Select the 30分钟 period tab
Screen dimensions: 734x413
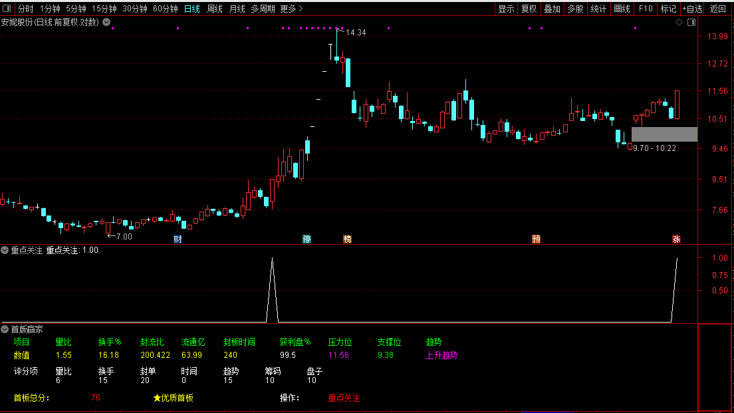[x=135, y=9]
